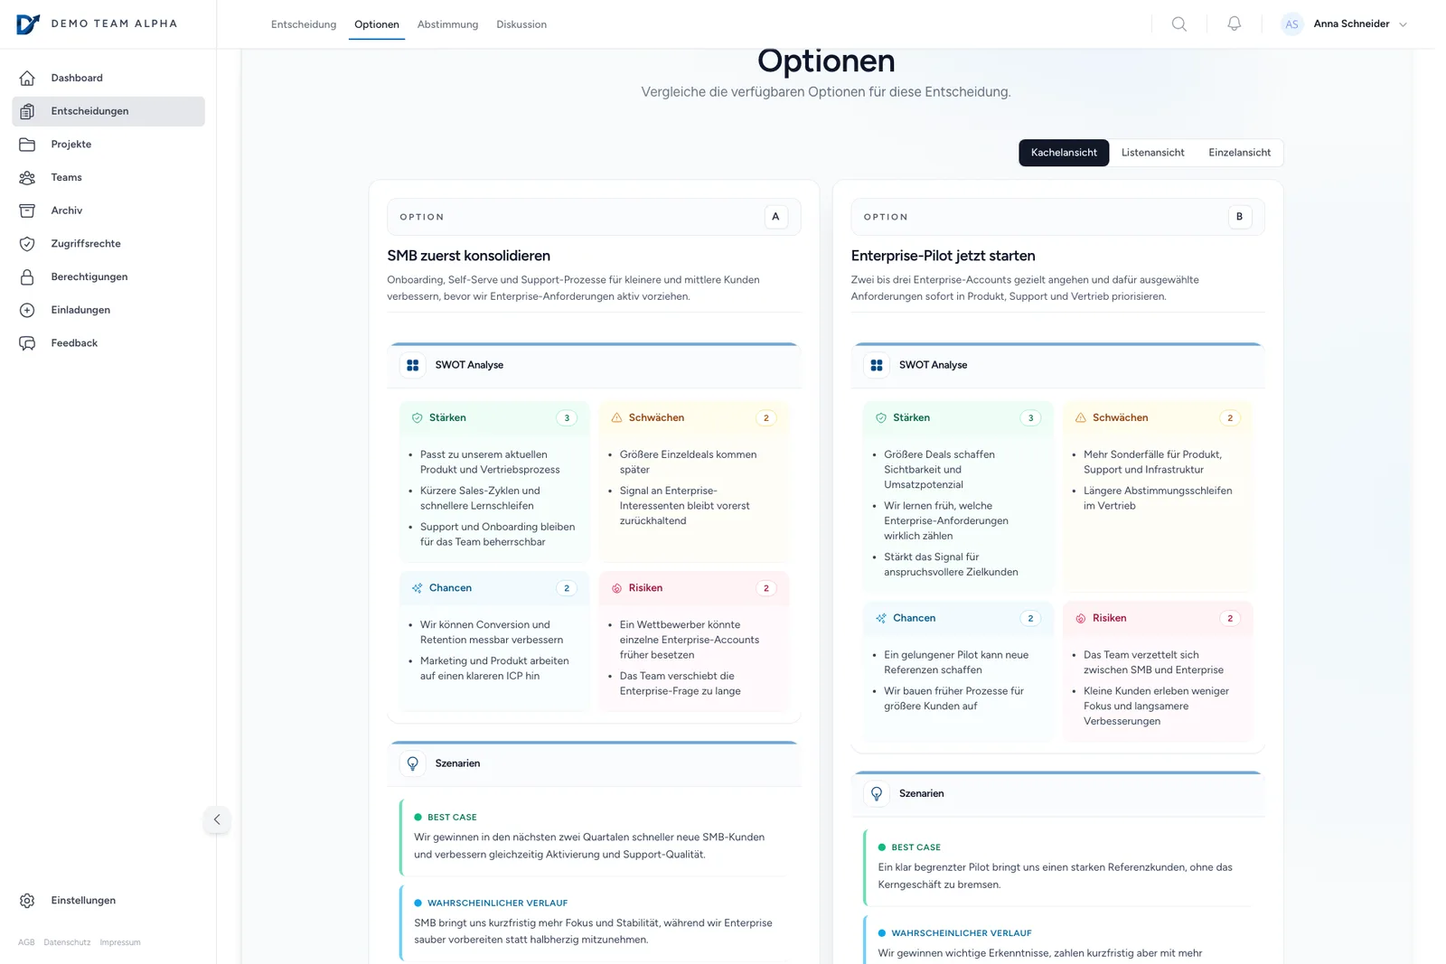Switch to Einzelansicht view
This screenshot has height=964, width=1446.
point(1238,152)
